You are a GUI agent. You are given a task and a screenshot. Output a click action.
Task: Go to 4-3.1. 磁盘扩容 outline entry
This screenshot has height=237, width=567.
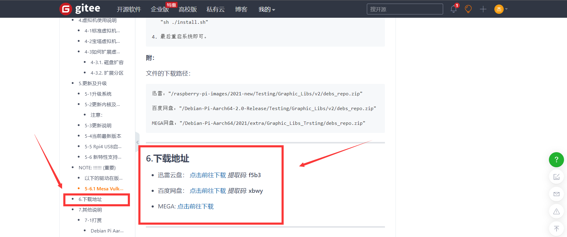point(107,62)
